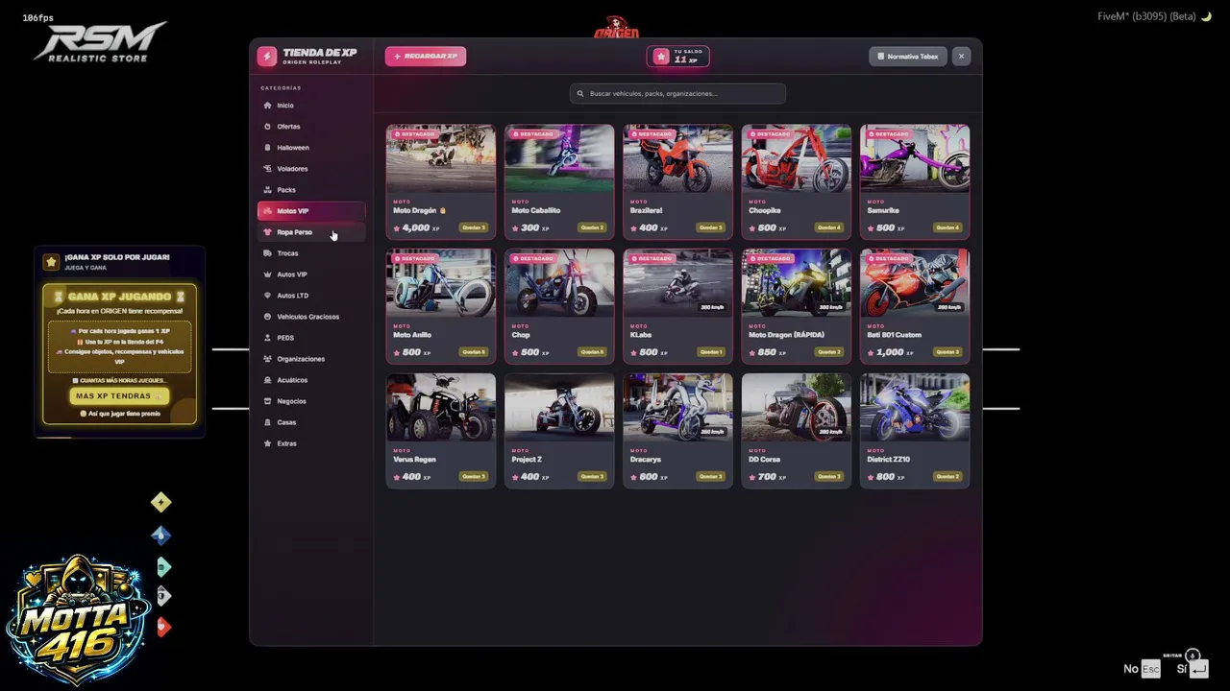
Task: Click the star icon in Tu Saldo
Action: 661,57
